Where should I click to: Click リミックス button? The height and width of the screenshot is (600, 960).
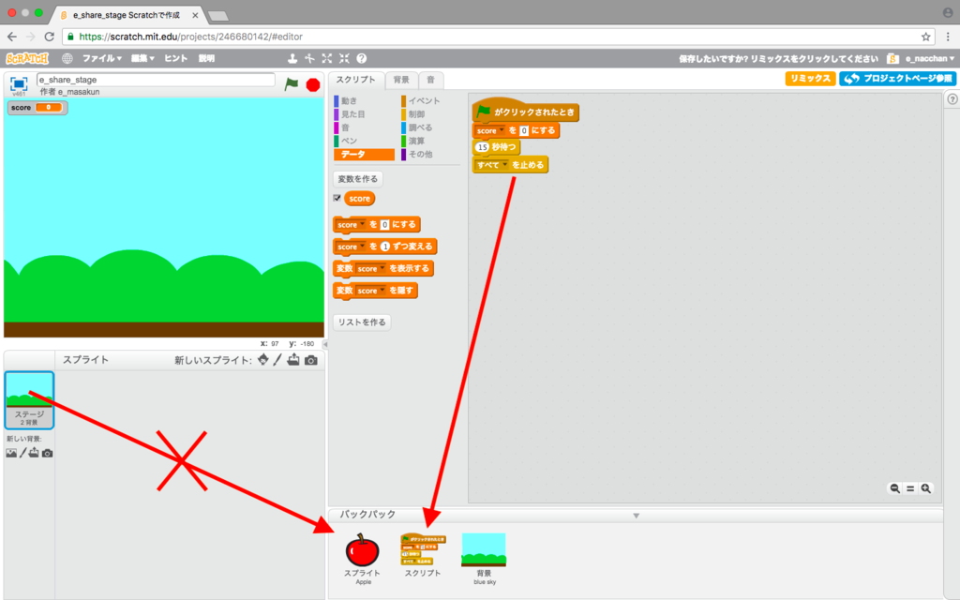[x=810, y=79]
